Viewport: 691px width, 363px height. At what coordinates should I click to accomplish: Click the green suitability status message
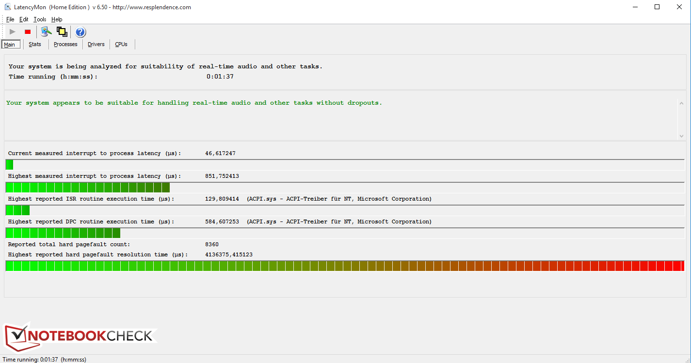[194, 103]
